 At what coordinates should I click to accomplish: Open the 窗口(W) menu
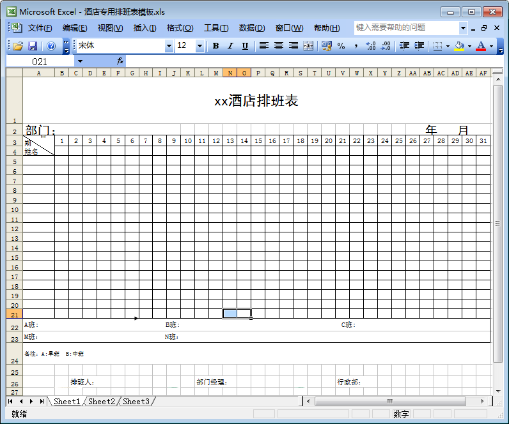289,28
